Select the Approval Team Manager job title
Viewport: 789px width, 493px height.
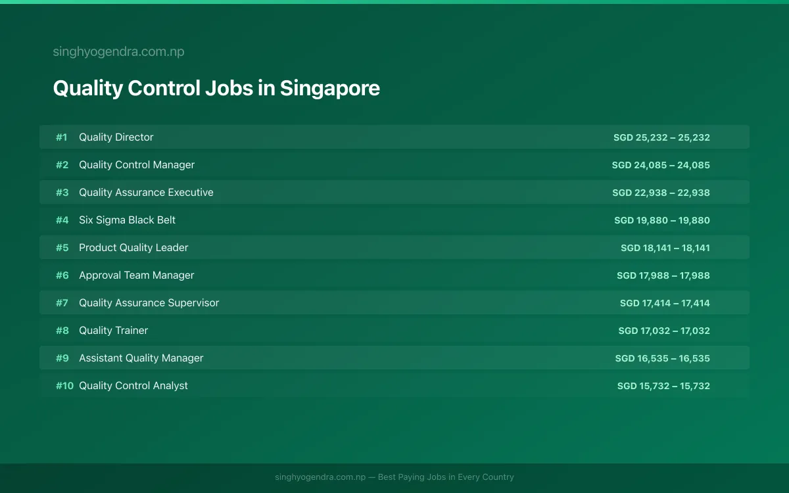(136, 275)
